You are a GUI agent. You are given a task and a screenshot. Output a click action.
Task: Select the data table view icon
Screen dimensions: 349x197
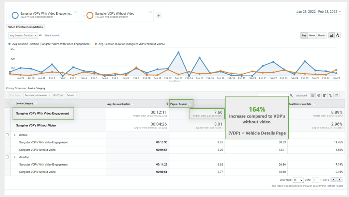[313, 95]
